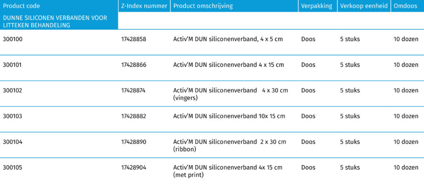The image size is (424, 189).
Task: Select product code 300105
Action: (x=13, y=167)
